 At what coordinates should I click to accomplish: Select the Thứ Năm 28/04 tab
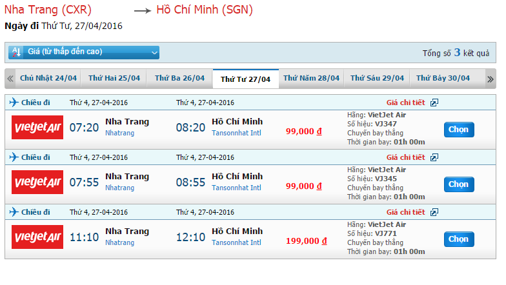click(311, 79)
